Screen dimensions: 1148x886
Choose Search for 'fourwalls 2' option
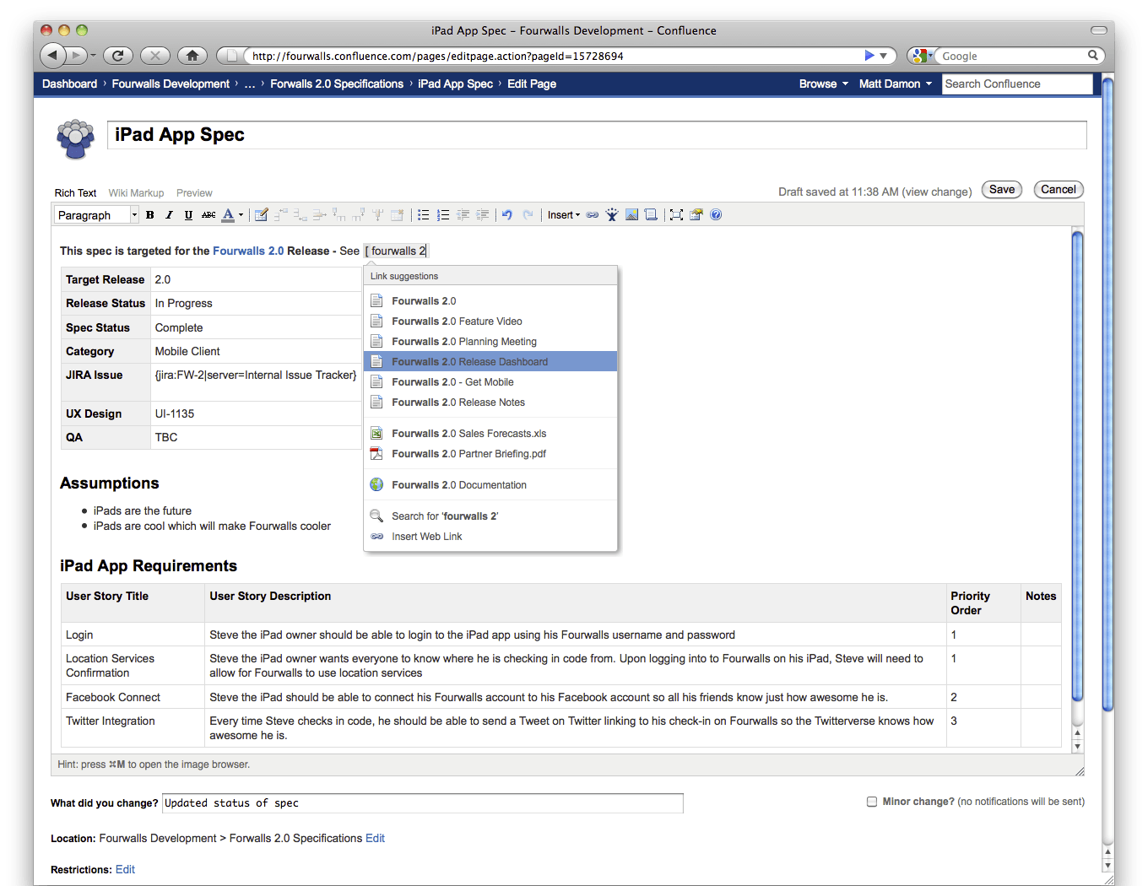point(490,516)
